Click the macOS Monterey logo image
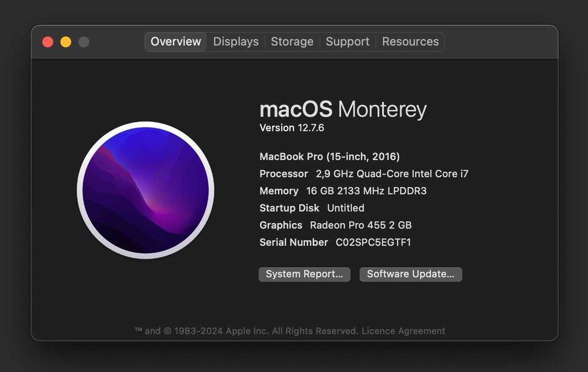Screen dimensions: 588x372 coord(146,190)
